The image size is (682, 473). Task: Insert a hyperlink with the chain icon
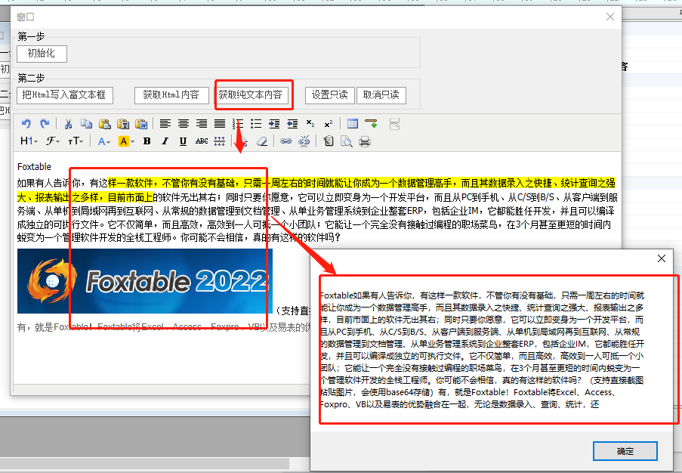coord(285,141)
